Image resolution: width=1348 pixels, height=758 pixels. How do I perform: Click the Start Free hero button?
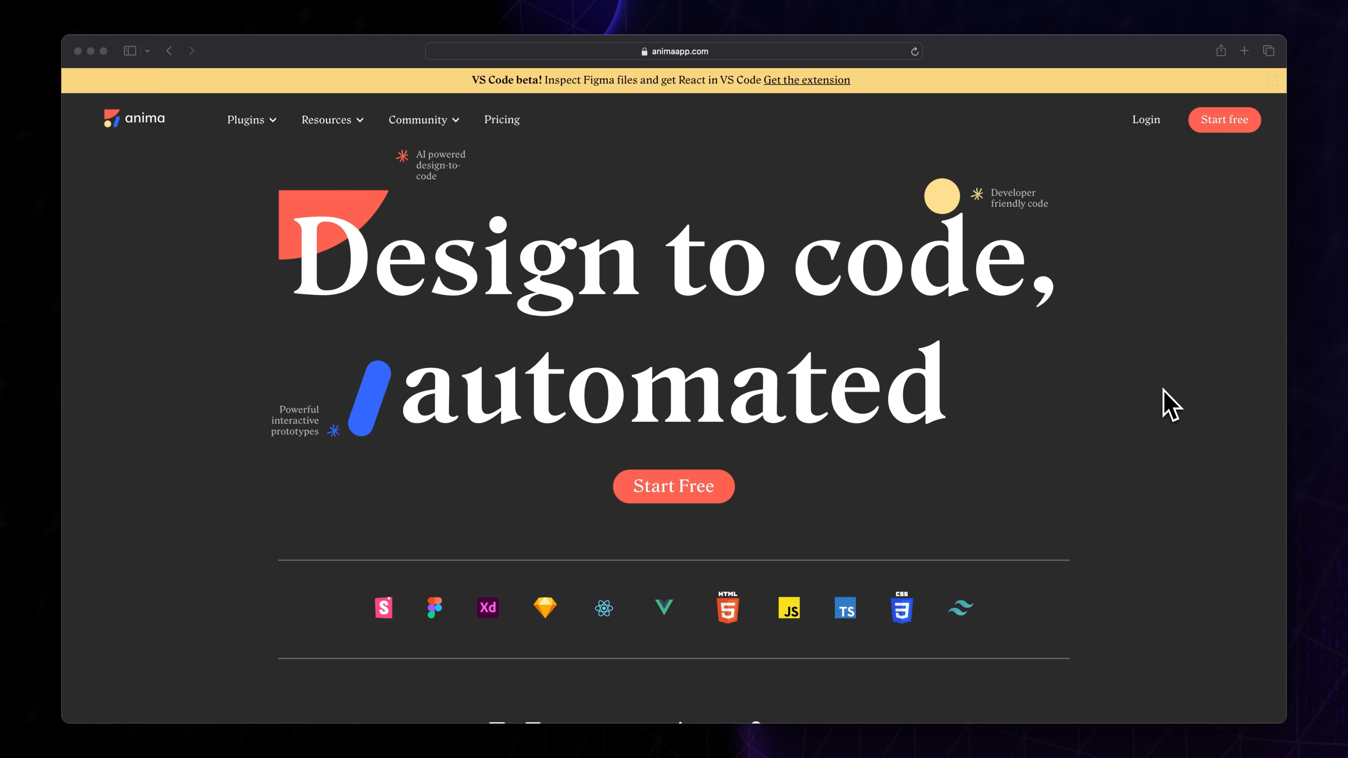point(674,486)
